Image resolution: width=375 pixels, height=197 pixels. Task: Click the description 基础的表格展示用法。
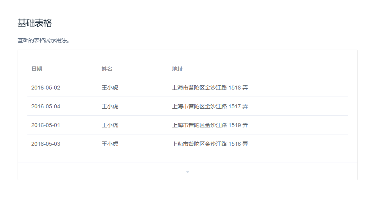pos(43,40)
